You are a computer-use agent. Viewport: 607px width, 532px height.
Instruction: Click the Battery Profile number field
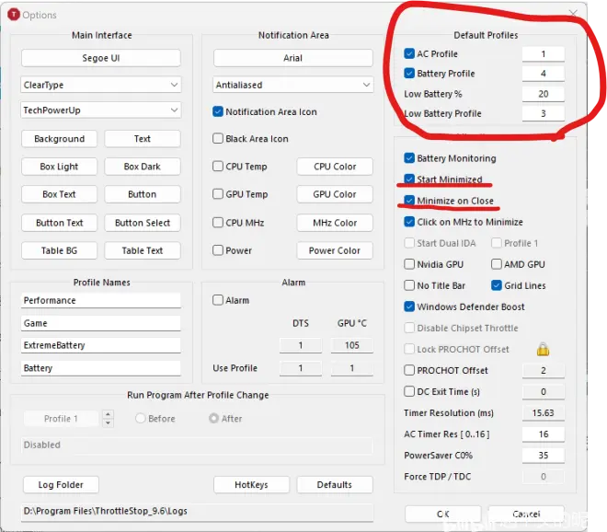[544, 74]
